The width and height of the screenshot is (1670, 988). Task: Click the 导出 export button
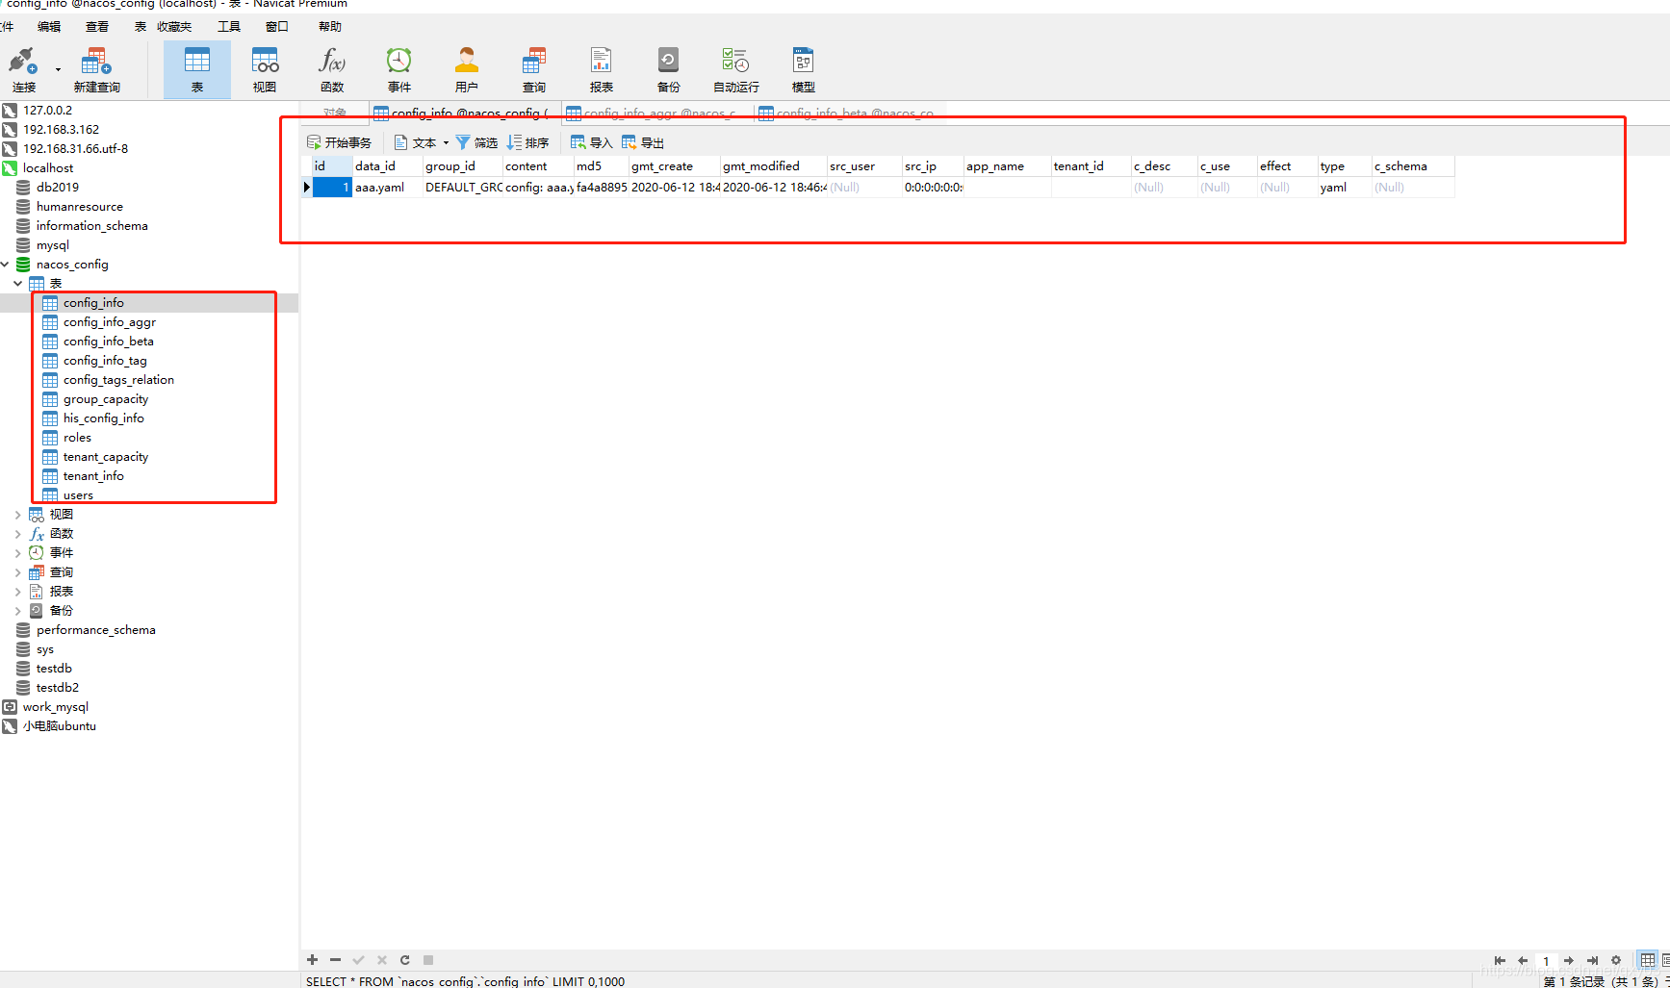click(x=643, y=142)
